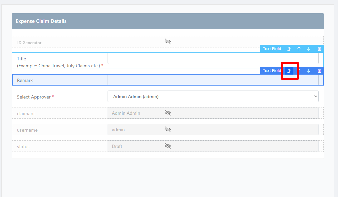
Task: Select the Expense Claim Details section header
Action: coord(168,21)
